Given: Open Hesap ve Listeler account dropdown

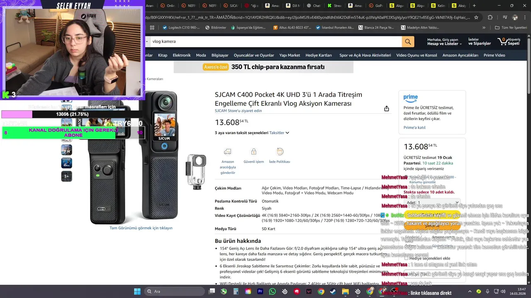Looking at the screenshot, I should click(444, 41).
